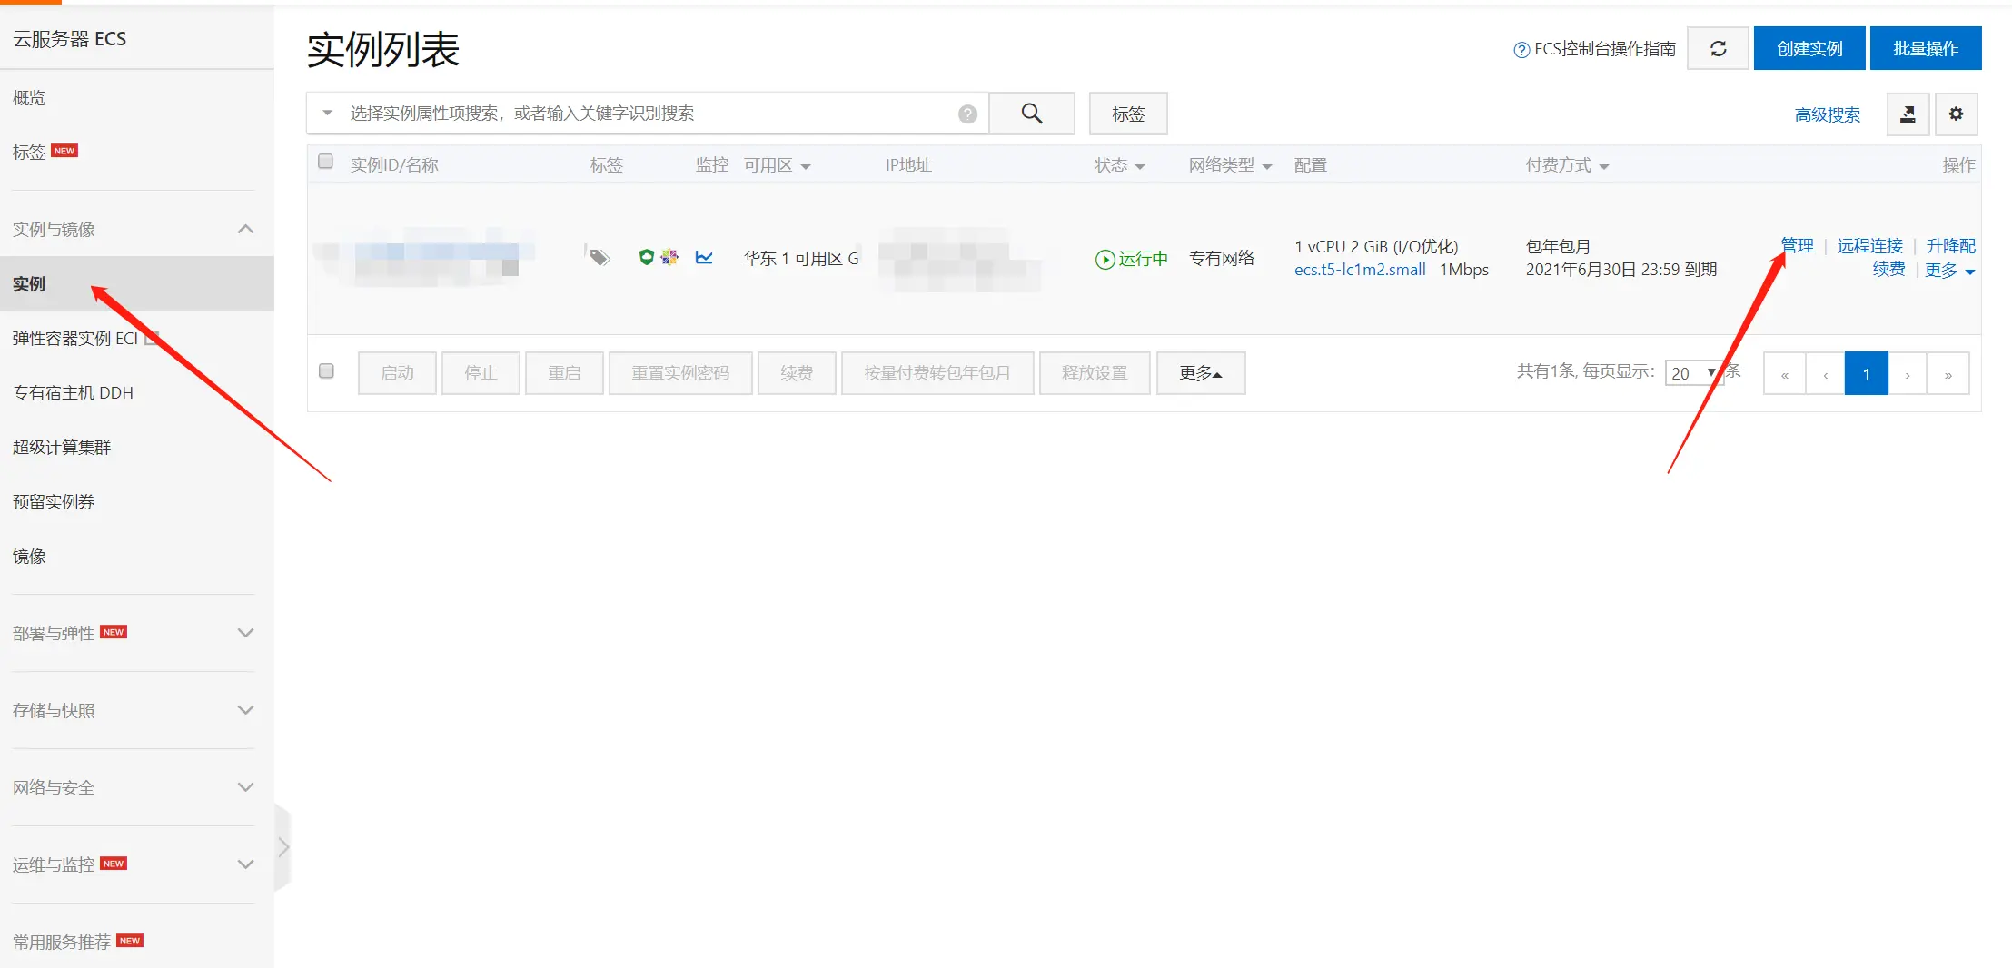This screenshot has height=968, width=2012.
Task: Click the green security shield icon
Action: point(646,257)
